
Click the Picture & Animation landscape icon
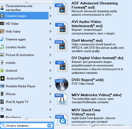pyautogui.click(x=2, y=55)
